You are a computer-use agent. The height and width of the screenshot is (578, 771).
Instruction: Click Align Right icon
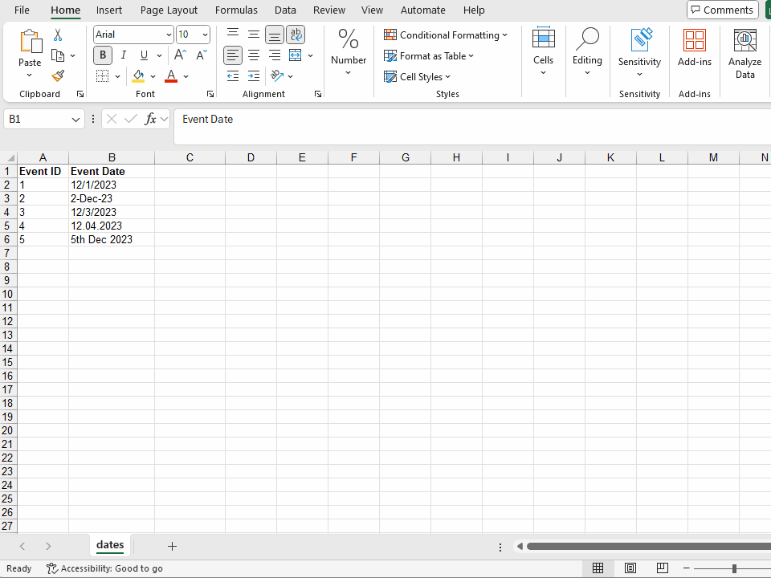275,55
